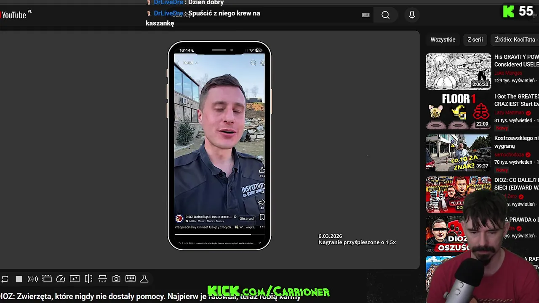Expand reel caption with 'więcej'

click(x=250, y=227)
